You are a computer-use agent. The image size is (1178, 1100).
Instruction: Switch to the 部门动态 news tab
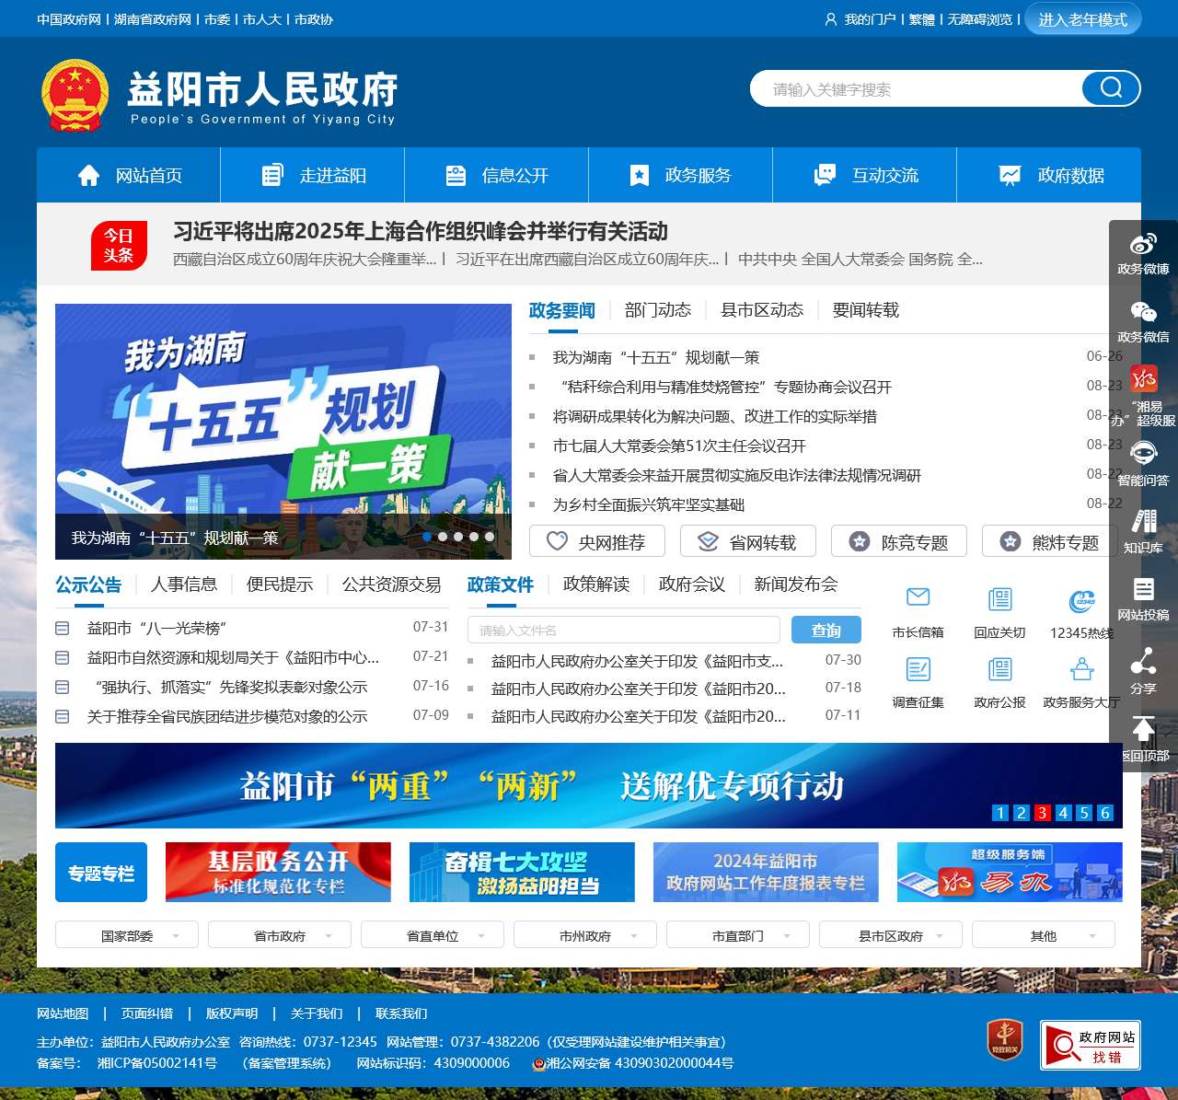click(x=658, y=310)
